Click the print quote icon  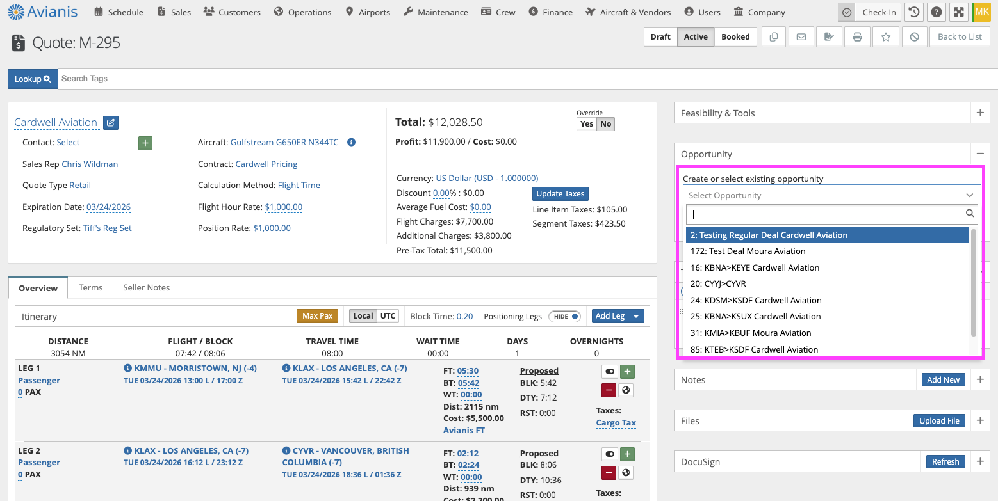coord(857,37)
